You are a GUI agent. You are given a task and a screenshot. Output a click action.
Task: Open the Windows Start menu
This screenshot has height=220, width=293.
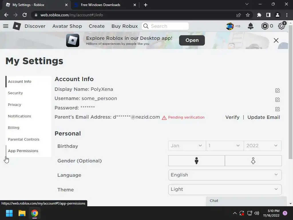(x=9, y=213)
